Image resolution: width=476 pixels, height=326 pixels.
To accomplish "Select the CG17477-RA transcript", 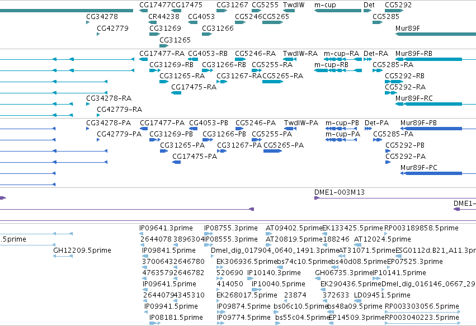I will [143, 59].
